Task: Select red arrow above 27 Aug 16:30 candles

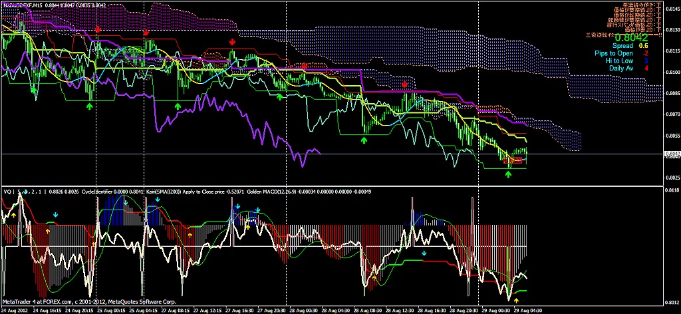Action: coord(232,43)
